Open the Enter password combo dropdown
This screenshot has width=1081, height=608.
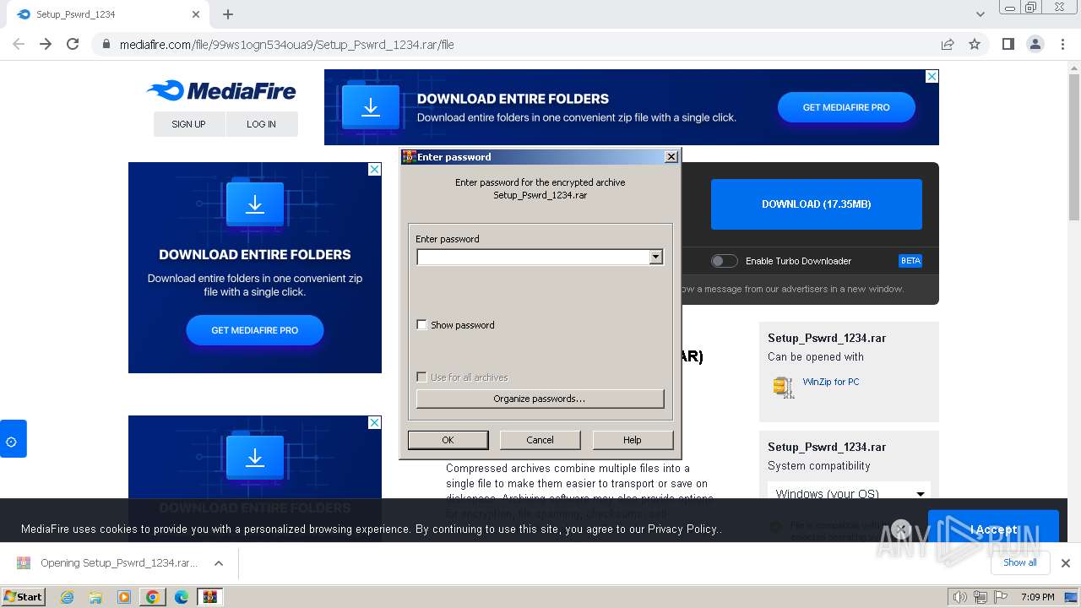(656, 257)
